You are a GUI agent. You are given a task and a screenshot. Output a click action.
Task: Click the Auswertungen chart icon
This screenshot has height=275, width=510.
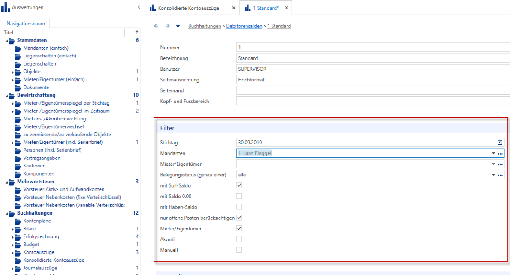coord(6,7)
